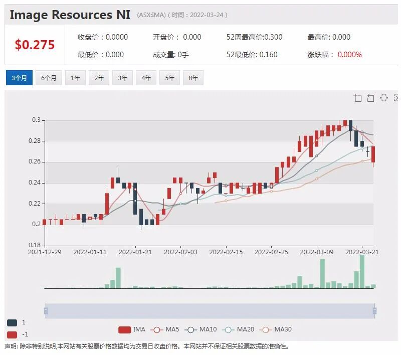The height and width of the screenshot is (355, 401).
Task: Click the restore chart tool icon
Action: click(383, 98)
